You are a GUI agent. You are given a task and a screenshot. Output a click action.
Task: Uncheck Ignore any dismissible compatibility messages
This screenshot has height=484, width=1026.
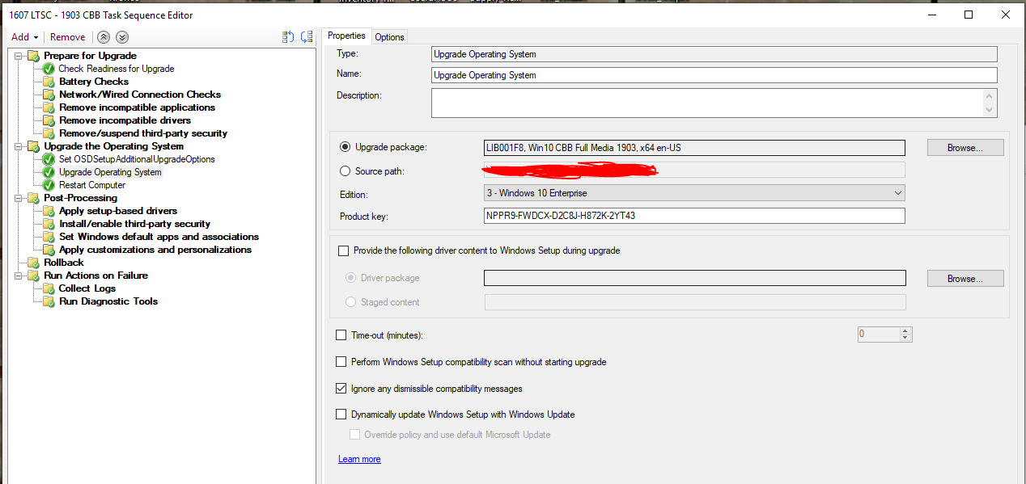341,389
